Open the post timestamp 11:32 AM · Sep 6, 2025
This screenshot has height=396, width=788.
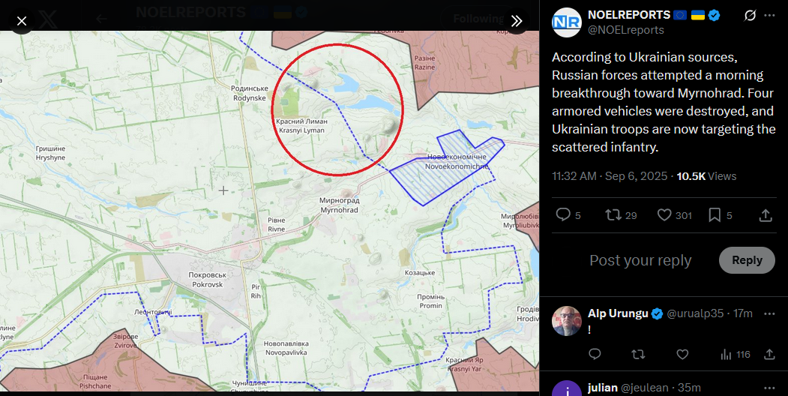coord(610,176)
